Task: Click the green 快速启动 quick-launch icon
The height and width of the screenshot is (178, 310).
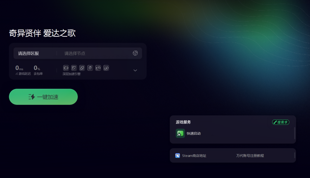Action: click(180, 133)
